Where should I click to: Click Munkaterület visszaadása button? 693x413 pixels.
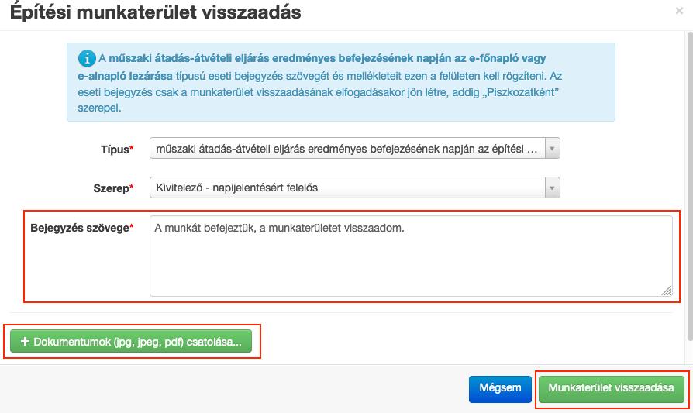coord(612,388)
